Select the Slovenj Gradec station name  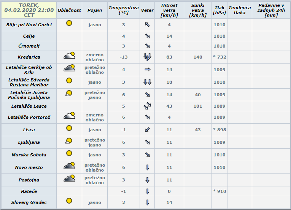pyautogui.click(x=29, y=202)
